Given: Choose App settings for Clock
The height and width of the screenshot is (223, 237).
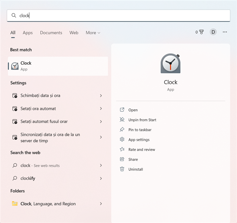Looking at the screenshot, I should click(139, 140).
